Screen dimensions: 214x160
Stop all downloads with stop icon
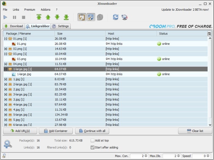(24, 17)
